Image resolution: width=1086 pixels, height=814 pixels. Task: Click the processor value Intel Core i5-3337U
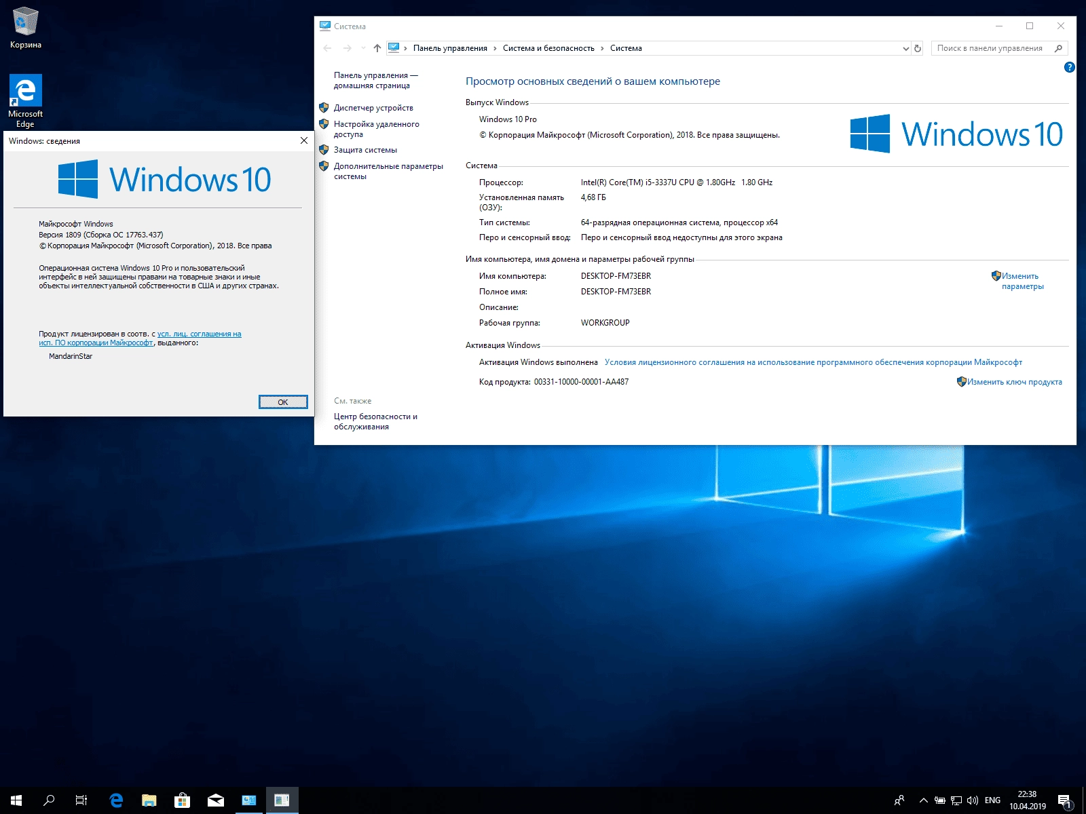point(677,182)
